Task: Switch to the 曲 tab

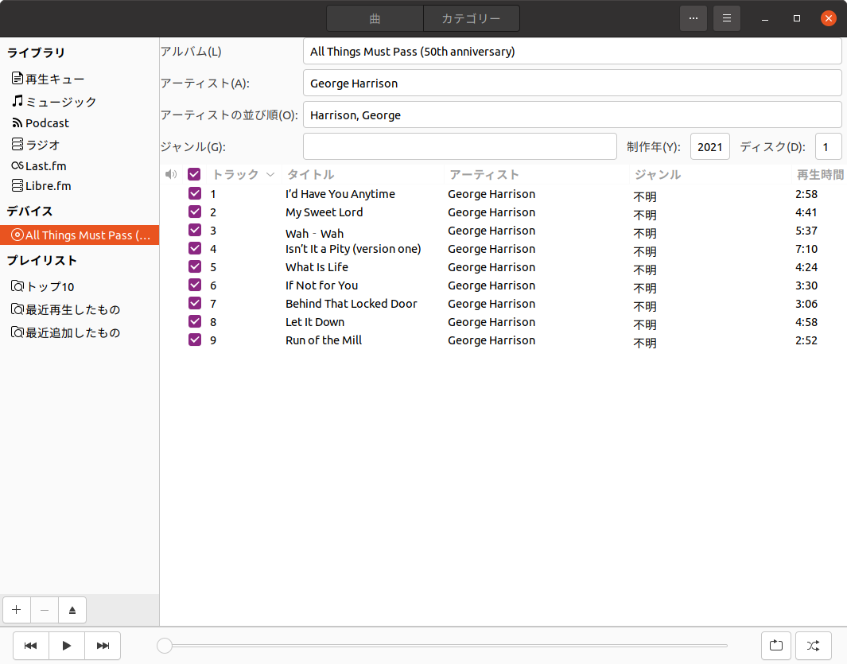Action: point(375,19)
